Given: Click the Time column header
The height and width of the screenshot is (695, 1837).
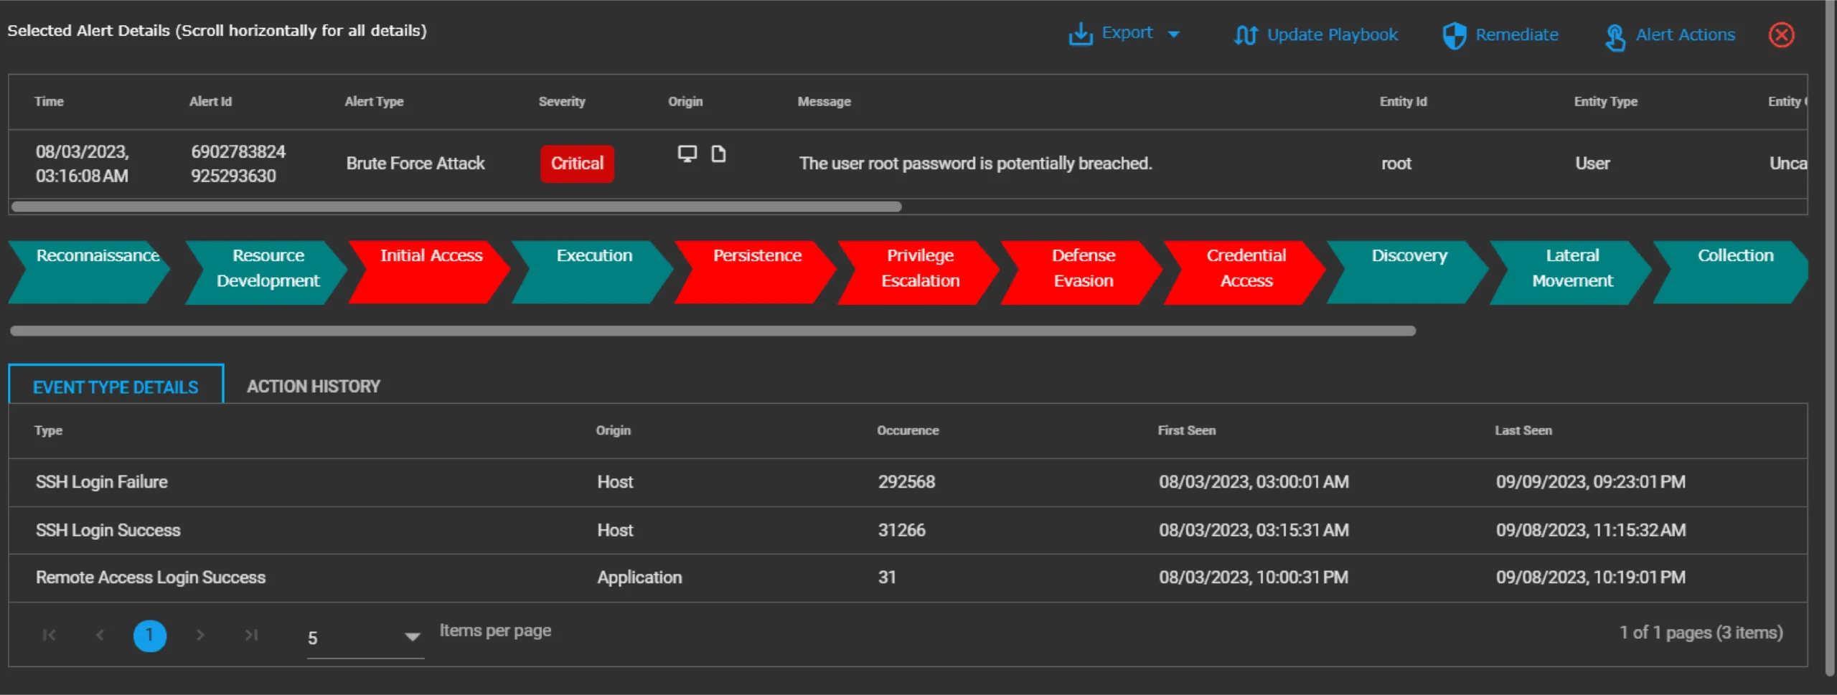Looking at the screenshot, I should point(49,101).
